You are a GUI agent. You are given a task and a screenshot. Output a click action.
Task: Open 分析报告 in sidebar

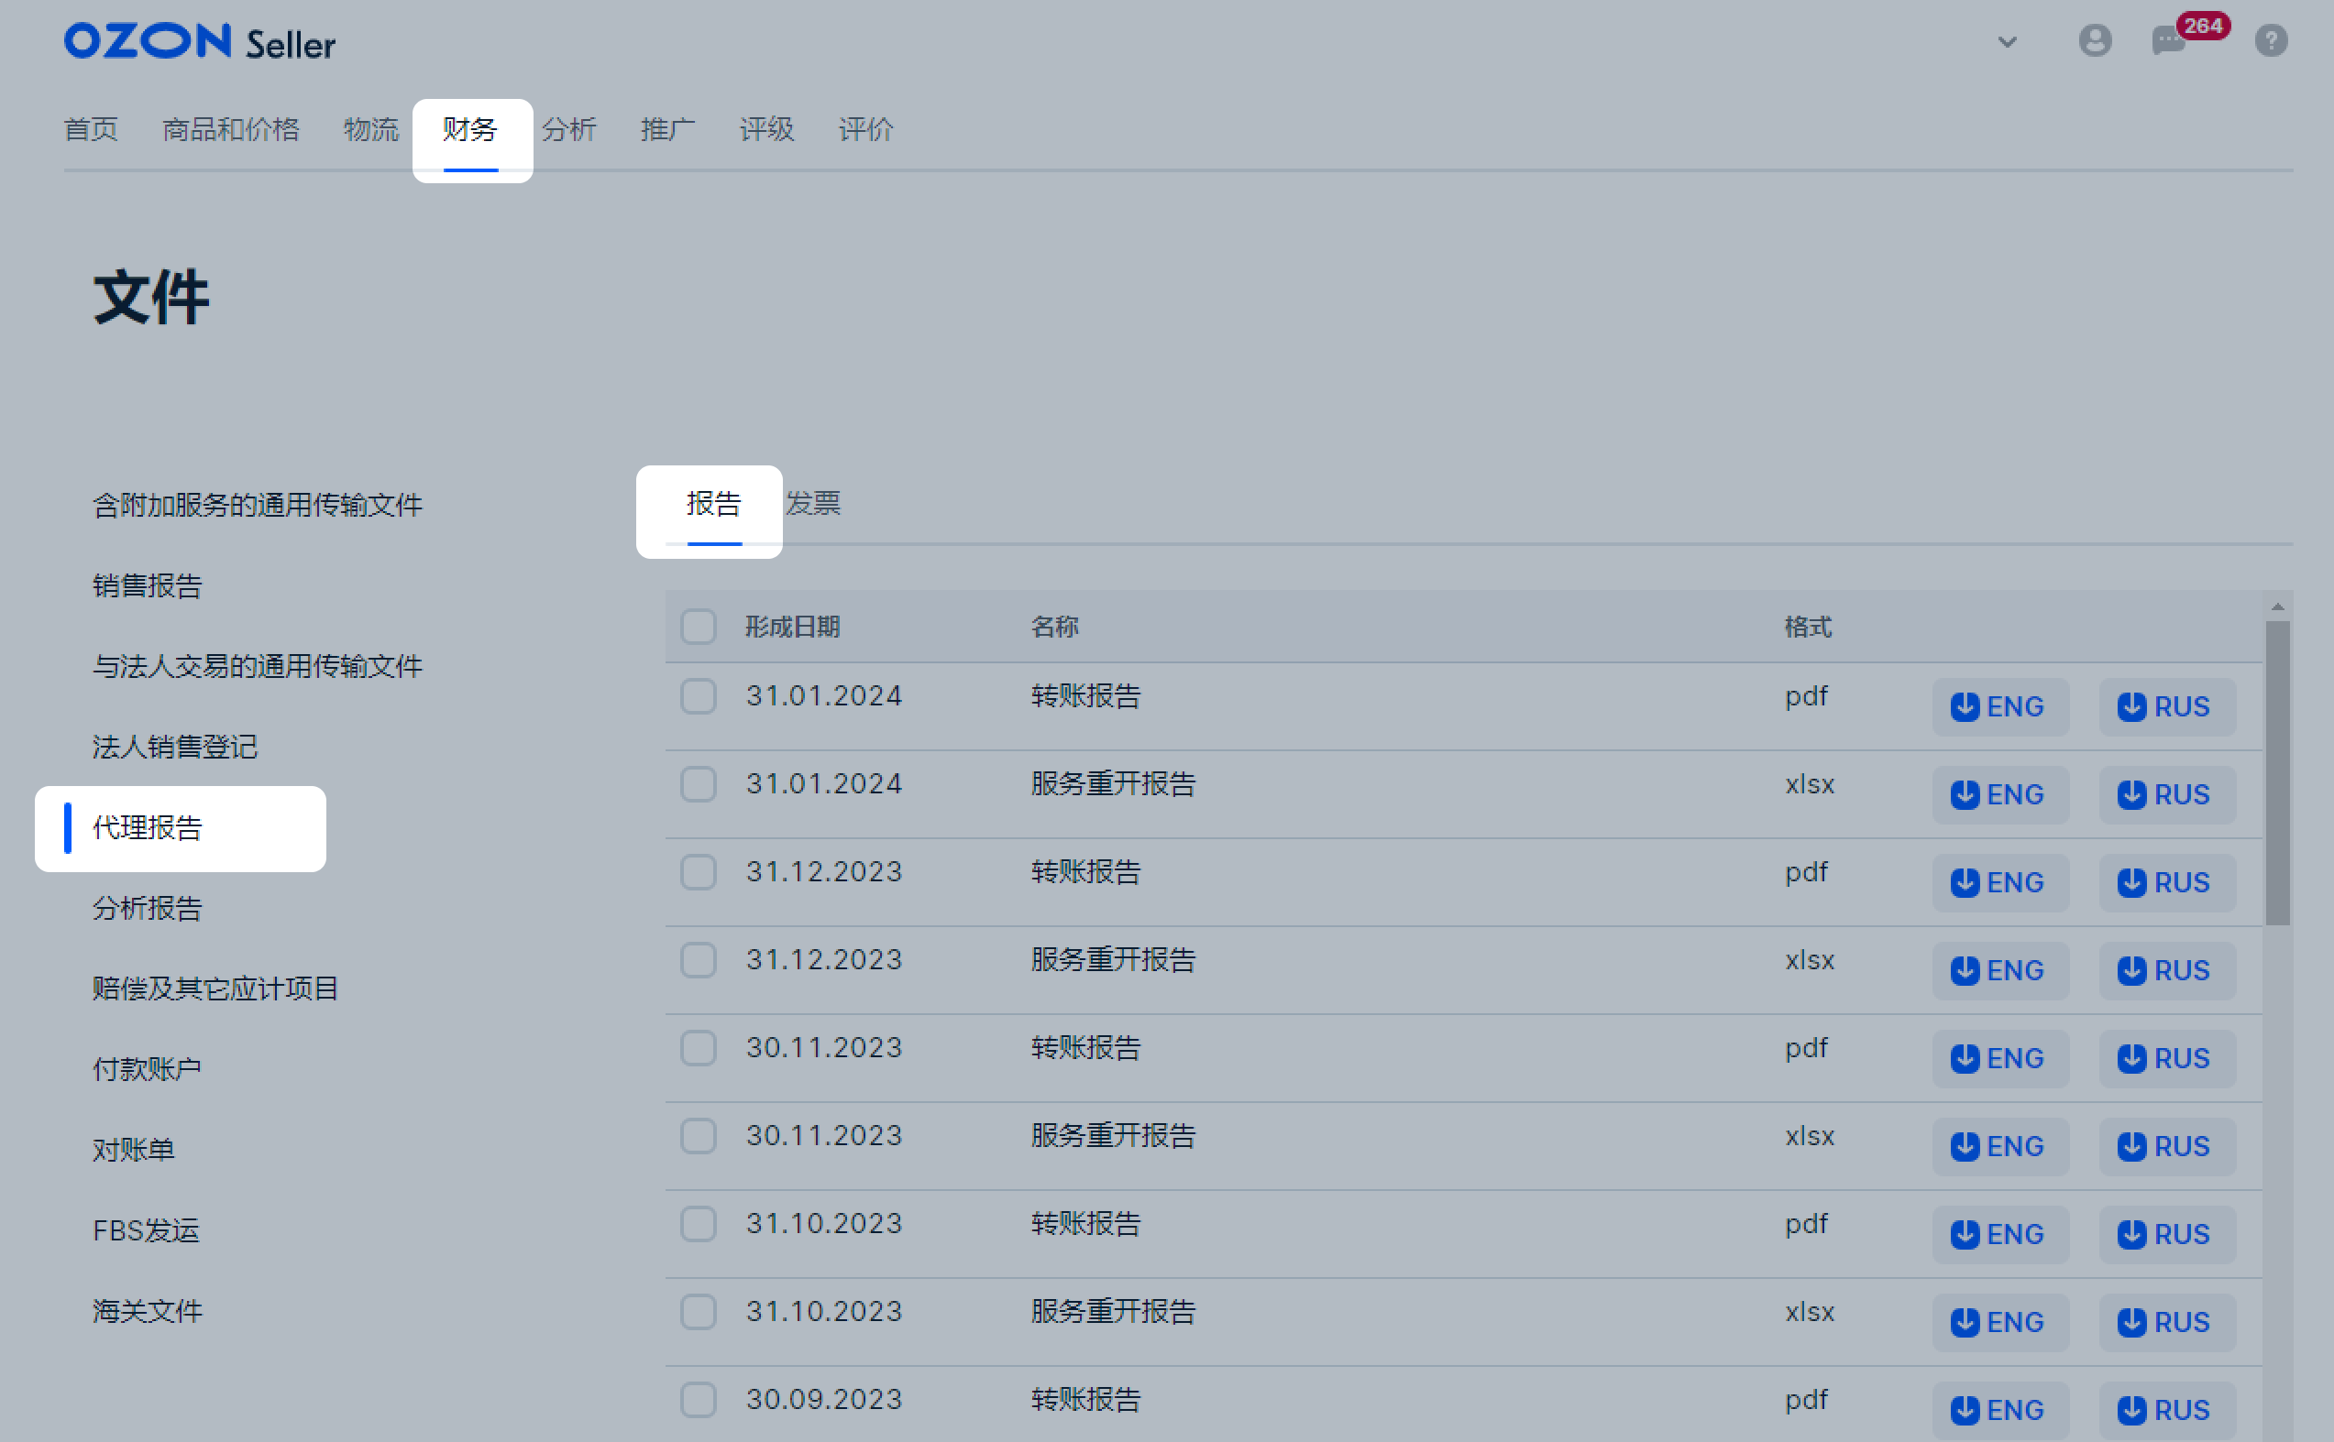(147, 908)
